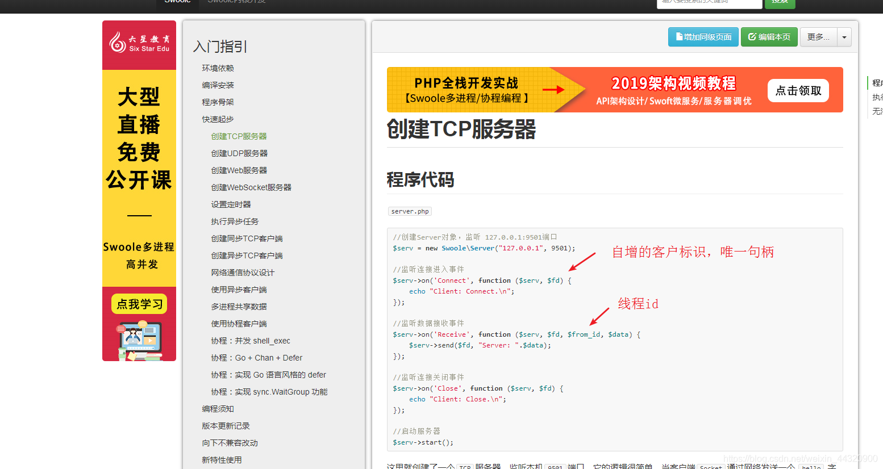
Task: Click the green search button at top
Action: pos(780,3)
